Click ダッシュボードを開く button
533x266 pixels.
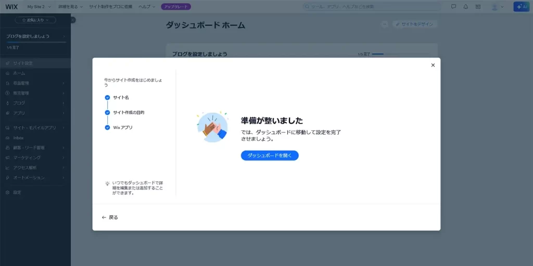pyautogui.click(x=270, y=155)
